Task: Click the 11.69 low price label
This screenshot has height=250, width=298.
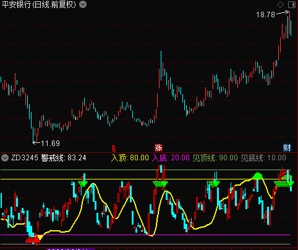Action: click(50, 144)
